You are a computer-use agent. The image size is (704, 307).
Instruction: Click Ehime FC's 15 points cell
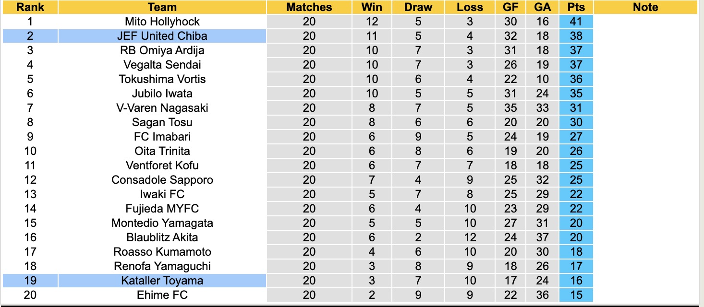coord(576,295)
